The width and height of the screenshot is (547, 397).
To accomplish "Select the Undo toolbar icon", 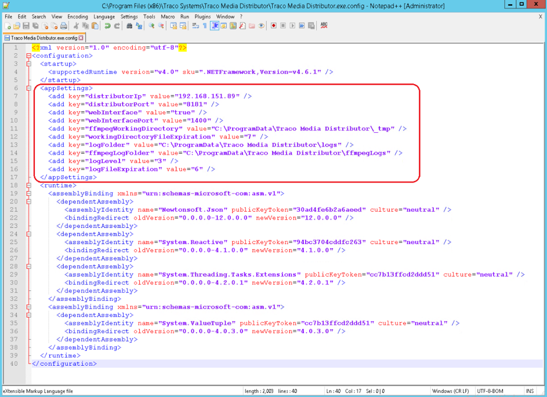I will pos(108,26).
